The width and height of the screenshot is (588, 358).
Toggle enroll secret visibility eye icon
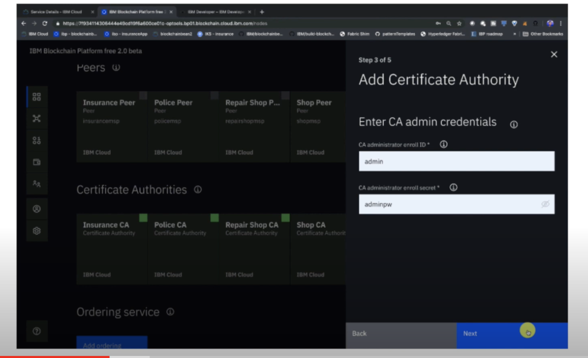[545, 204]
